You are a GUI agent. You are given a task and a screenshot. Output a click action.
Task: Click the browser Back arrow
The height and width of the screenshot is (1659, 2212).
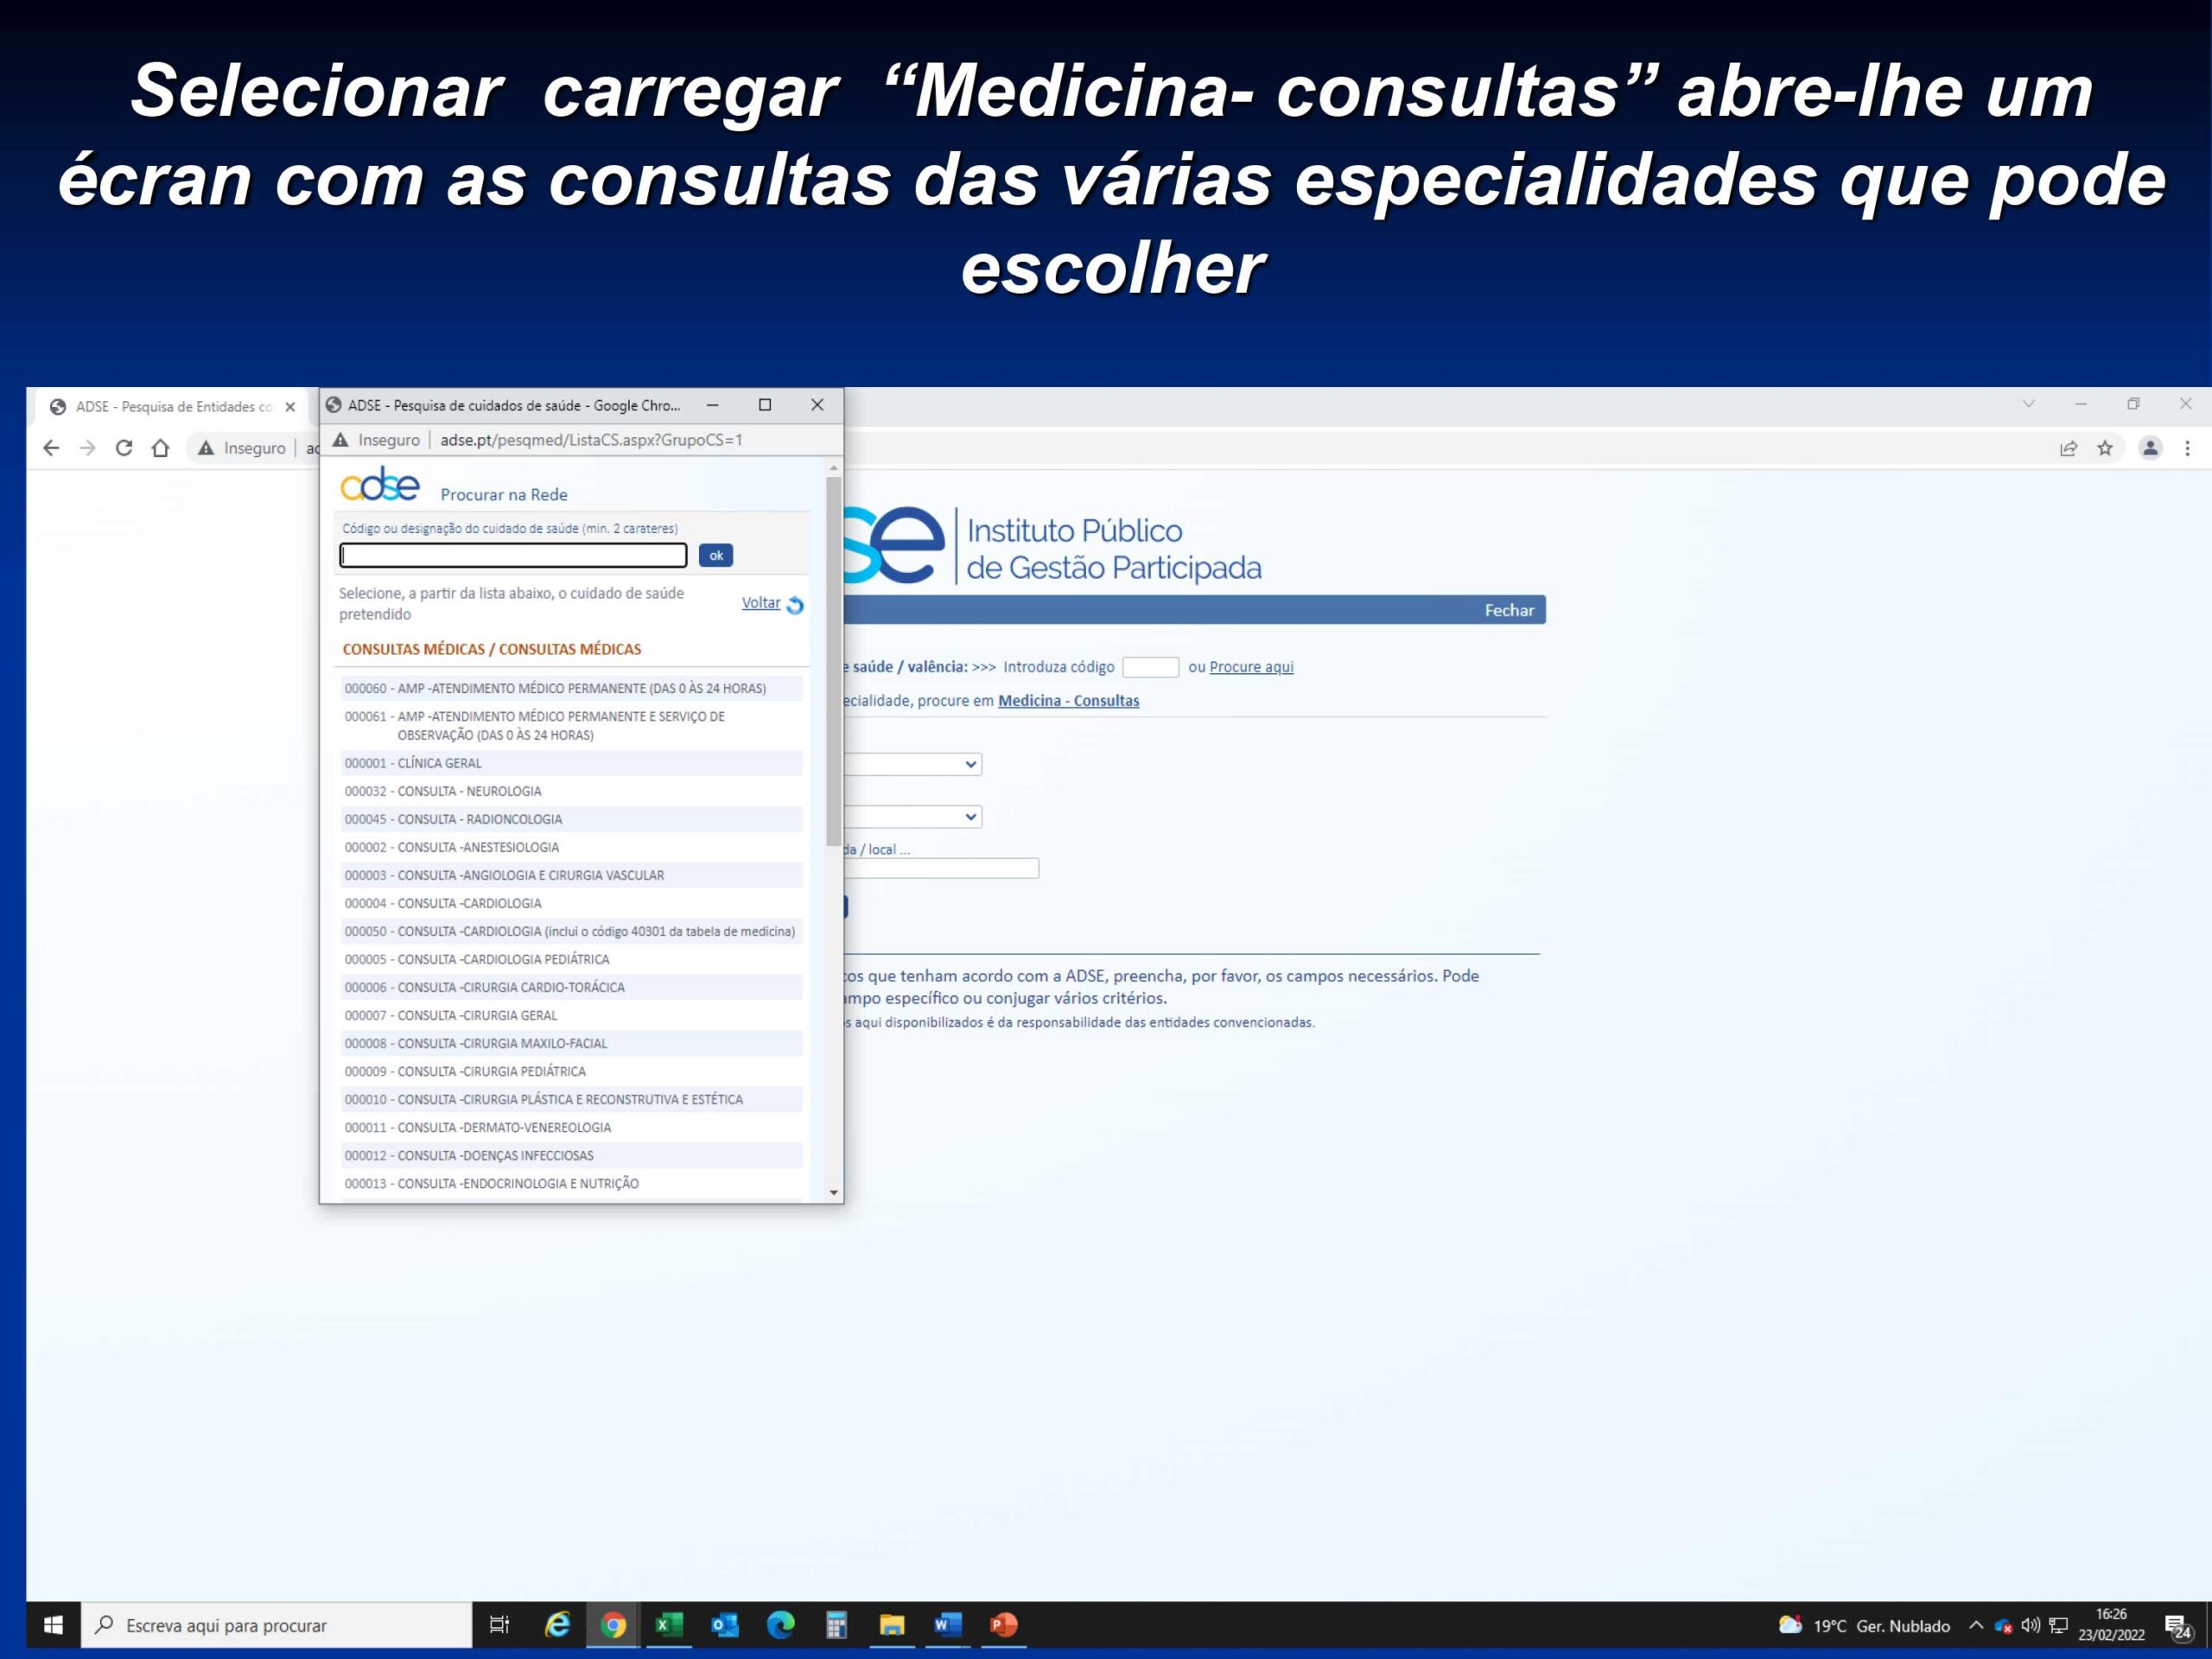[x=51, y=448]
